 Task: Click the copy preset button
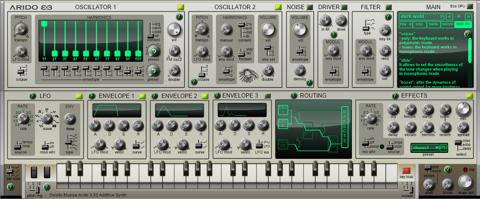point(420,24)
